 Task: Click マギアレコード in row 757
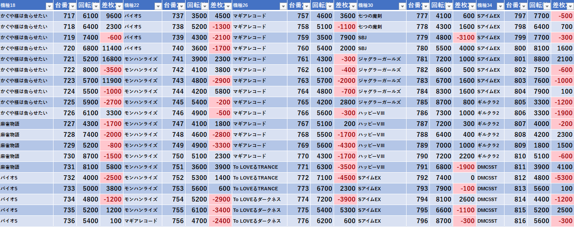(x=260, y=16)
